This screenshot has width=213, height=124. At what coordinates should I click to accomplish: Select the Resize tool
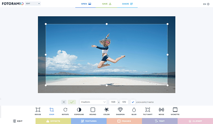pyautogui.click(x=38, y=111)
